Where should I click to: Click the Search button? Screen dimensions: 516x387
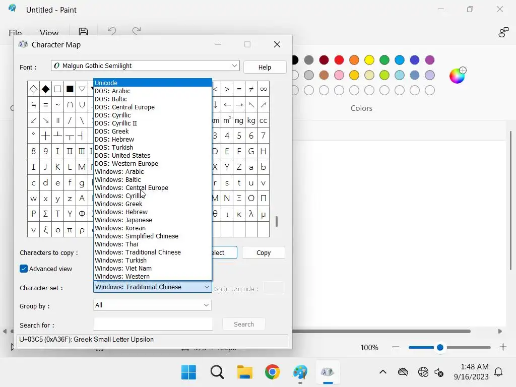pos(244,324)
